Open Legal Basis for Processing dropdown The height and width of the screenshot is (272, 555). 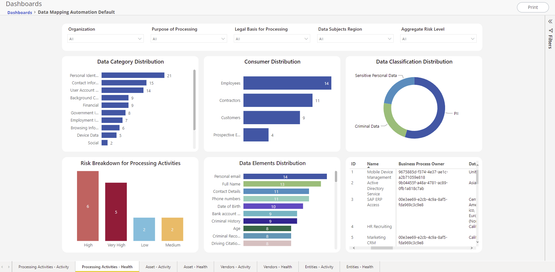pyautogui.click(x=272, y=39)
